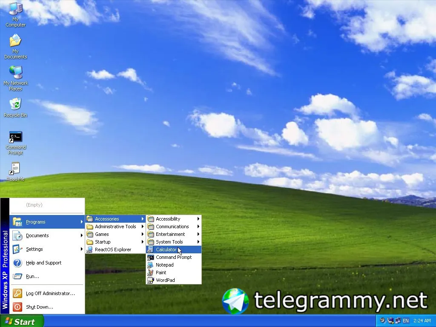Click the Command Prompt icon in Accessories menu
This screenshot has width=436, height=327.
(x=150, y=257)
